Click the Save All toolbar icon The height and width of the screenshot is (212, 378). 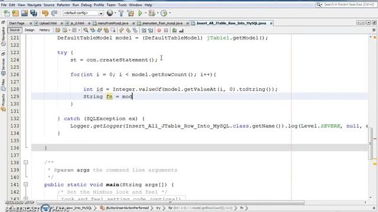34,13
